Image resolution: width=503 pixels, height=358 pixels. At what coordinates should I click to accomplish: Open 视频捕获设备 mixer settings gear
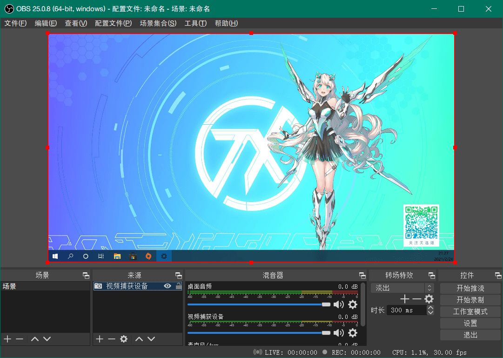click(x=353, y=333)
